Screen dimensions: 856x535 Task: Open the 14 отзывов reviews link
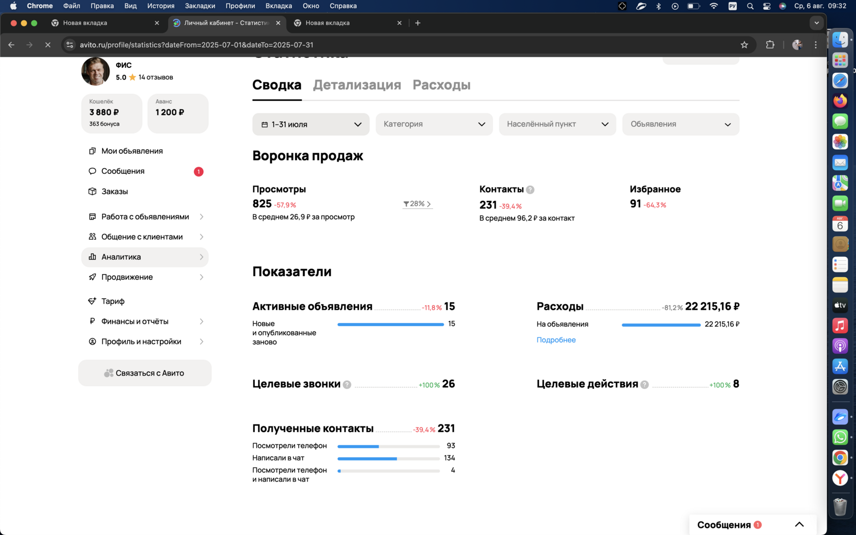[156, 77]
